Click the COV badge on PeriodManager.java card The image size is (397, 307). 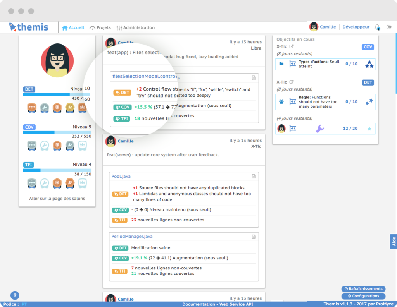120,258
